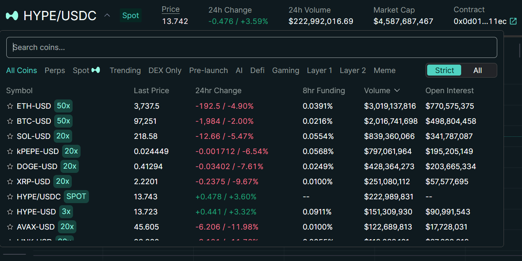
Task: Switch to the Perps category
Action: pyautogui.click(x=55, y=70)
